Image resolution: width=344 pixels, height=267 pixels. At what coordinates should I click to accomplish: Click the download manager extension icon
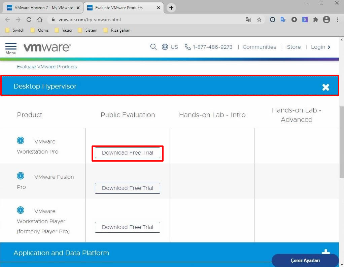(x=294, y=20)
